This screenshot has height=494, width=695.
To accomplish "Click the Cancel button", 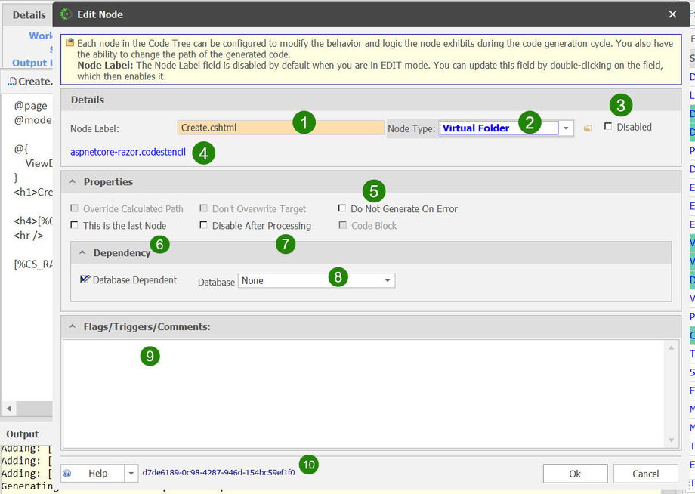I will coord(646,474).
